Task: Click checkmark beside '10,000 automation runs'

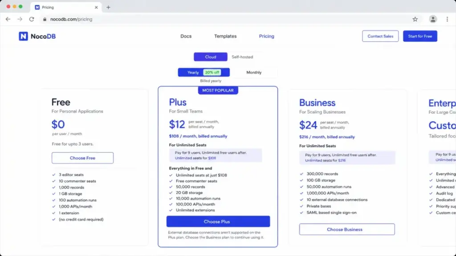Action: [171, 199]
